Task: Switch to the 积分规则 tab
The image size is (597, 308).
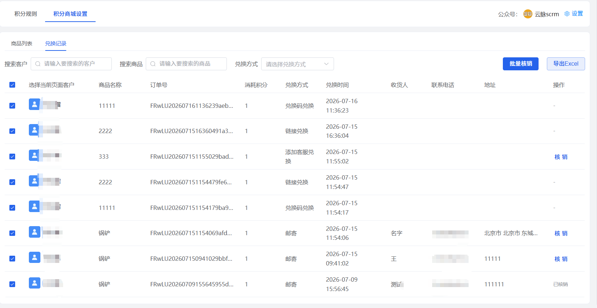Action: (x=26, y=14)
